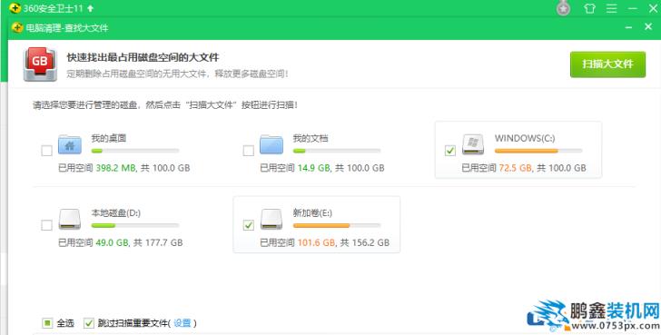Click the 电脑清理-查找大文件 dialog title
Viewport: 661px width, 335px height.
(x=67, y=28)
